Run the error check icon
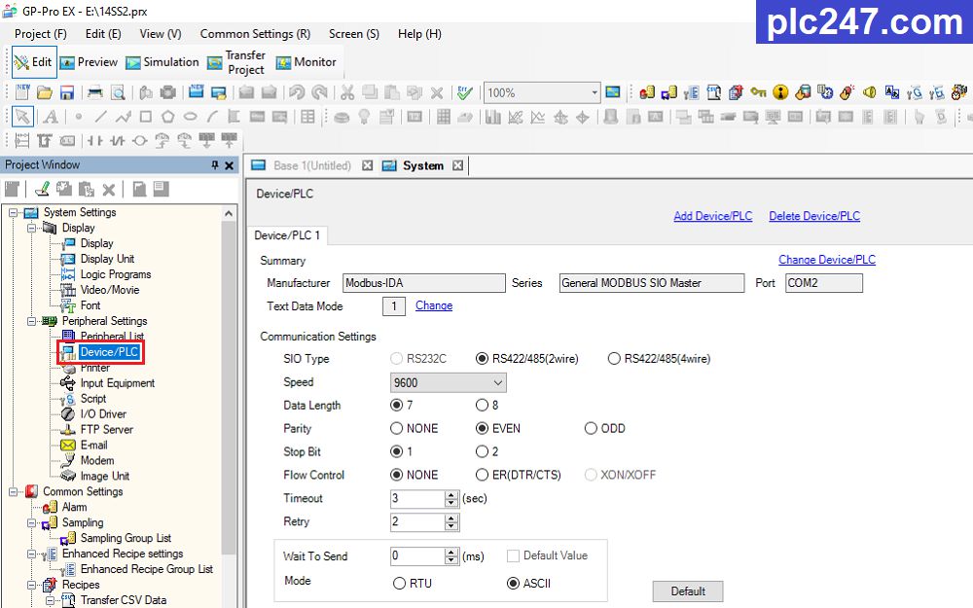The height and width of the screenshot is (608, 973). tap(465, 92)
